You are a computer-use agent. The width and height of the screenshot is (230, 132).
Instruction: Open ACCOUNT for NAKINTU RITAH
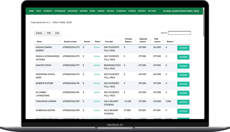[183, 66]
